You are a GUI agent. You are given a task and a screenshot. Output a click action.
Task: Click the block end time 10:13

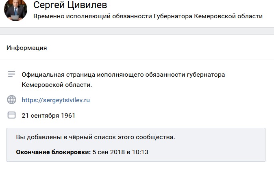click(140, 152)
